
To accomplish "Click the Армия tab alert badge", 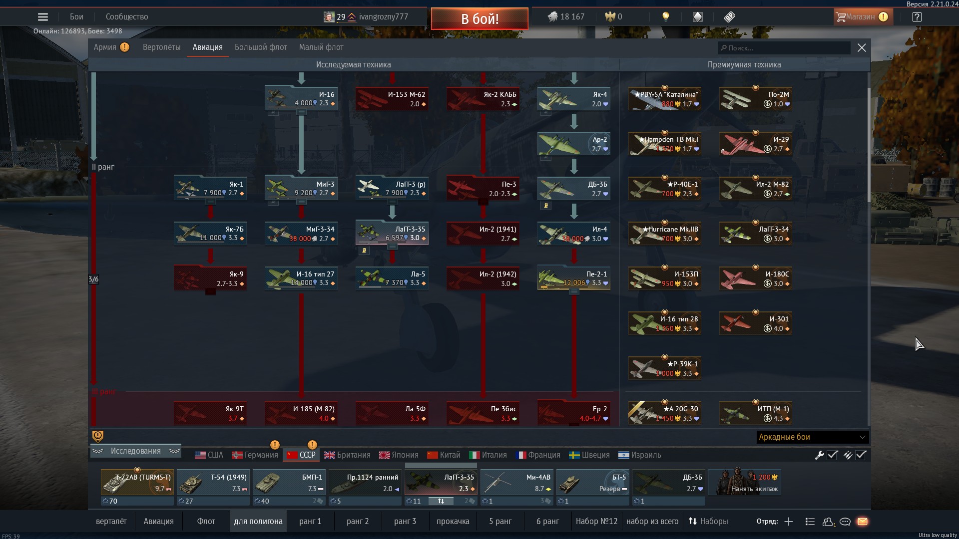I will pos(125,47).
